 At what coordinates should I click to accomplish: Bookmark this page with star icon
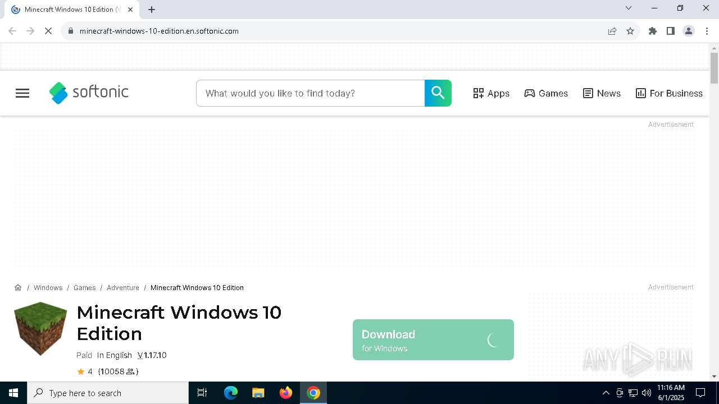pos(630,31)
